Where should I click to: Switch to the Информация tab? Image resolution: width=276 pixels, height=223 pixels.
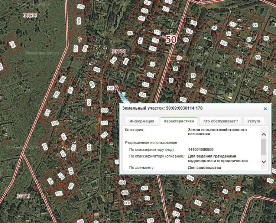click(142, 121)
